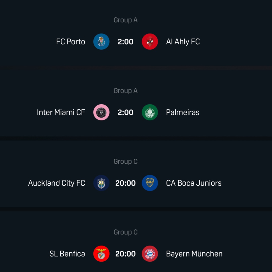Tap the Bayern München team name
The image size is (272, 272).
pyautogui.click(x=194, y=254)
